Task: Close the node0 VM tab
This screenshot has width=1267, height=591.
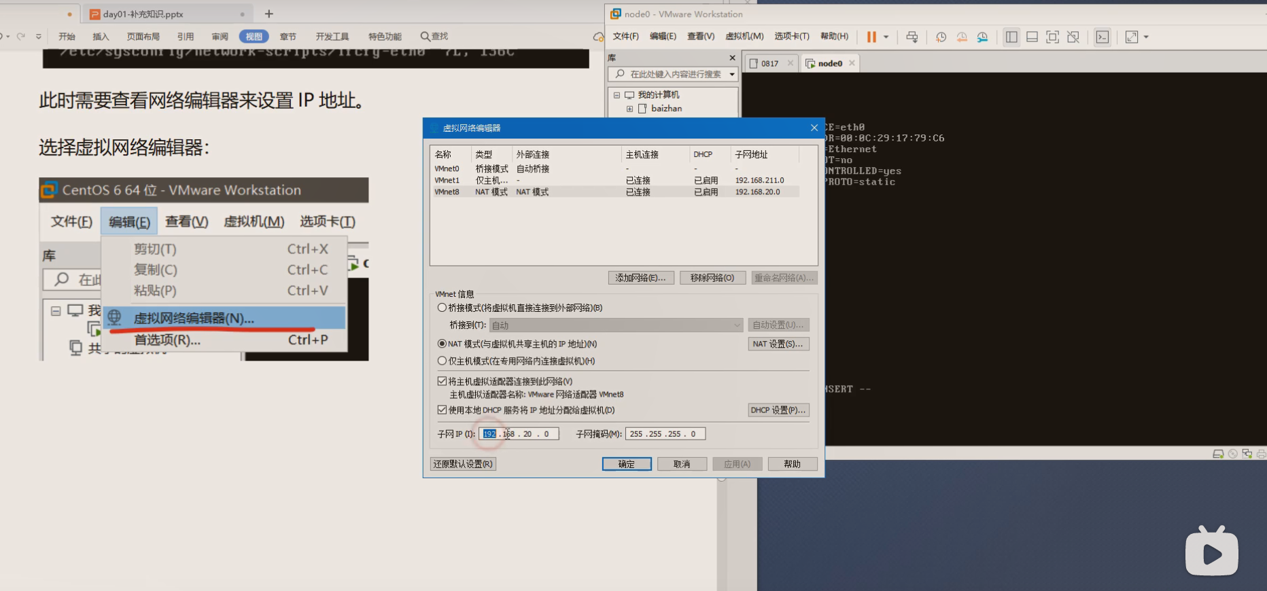Action: pyautogui.click(x=852, y=63)
